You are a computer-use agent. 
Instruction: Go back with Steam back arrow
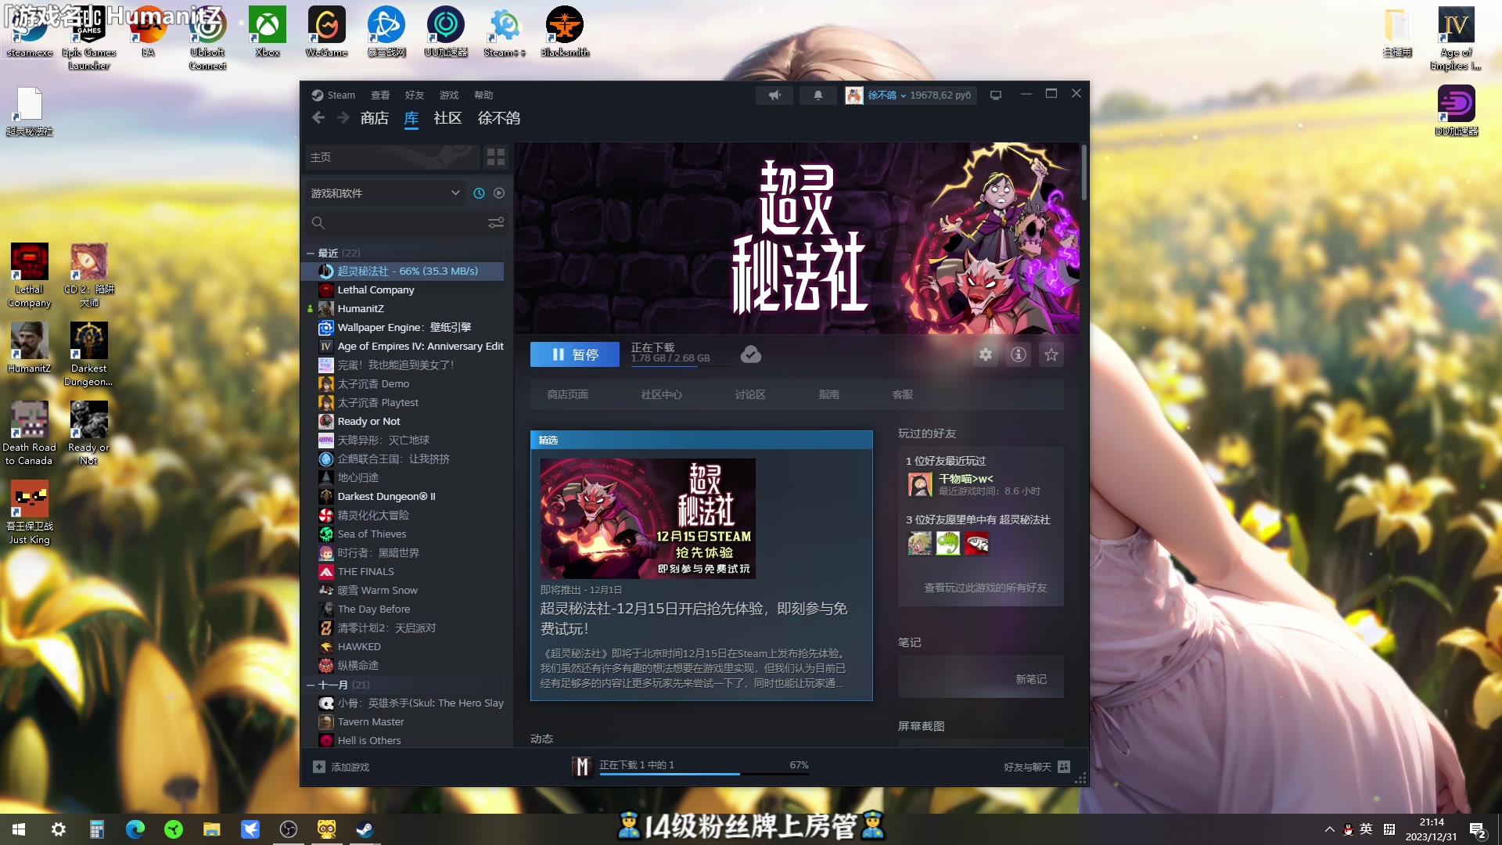[318, 118]
